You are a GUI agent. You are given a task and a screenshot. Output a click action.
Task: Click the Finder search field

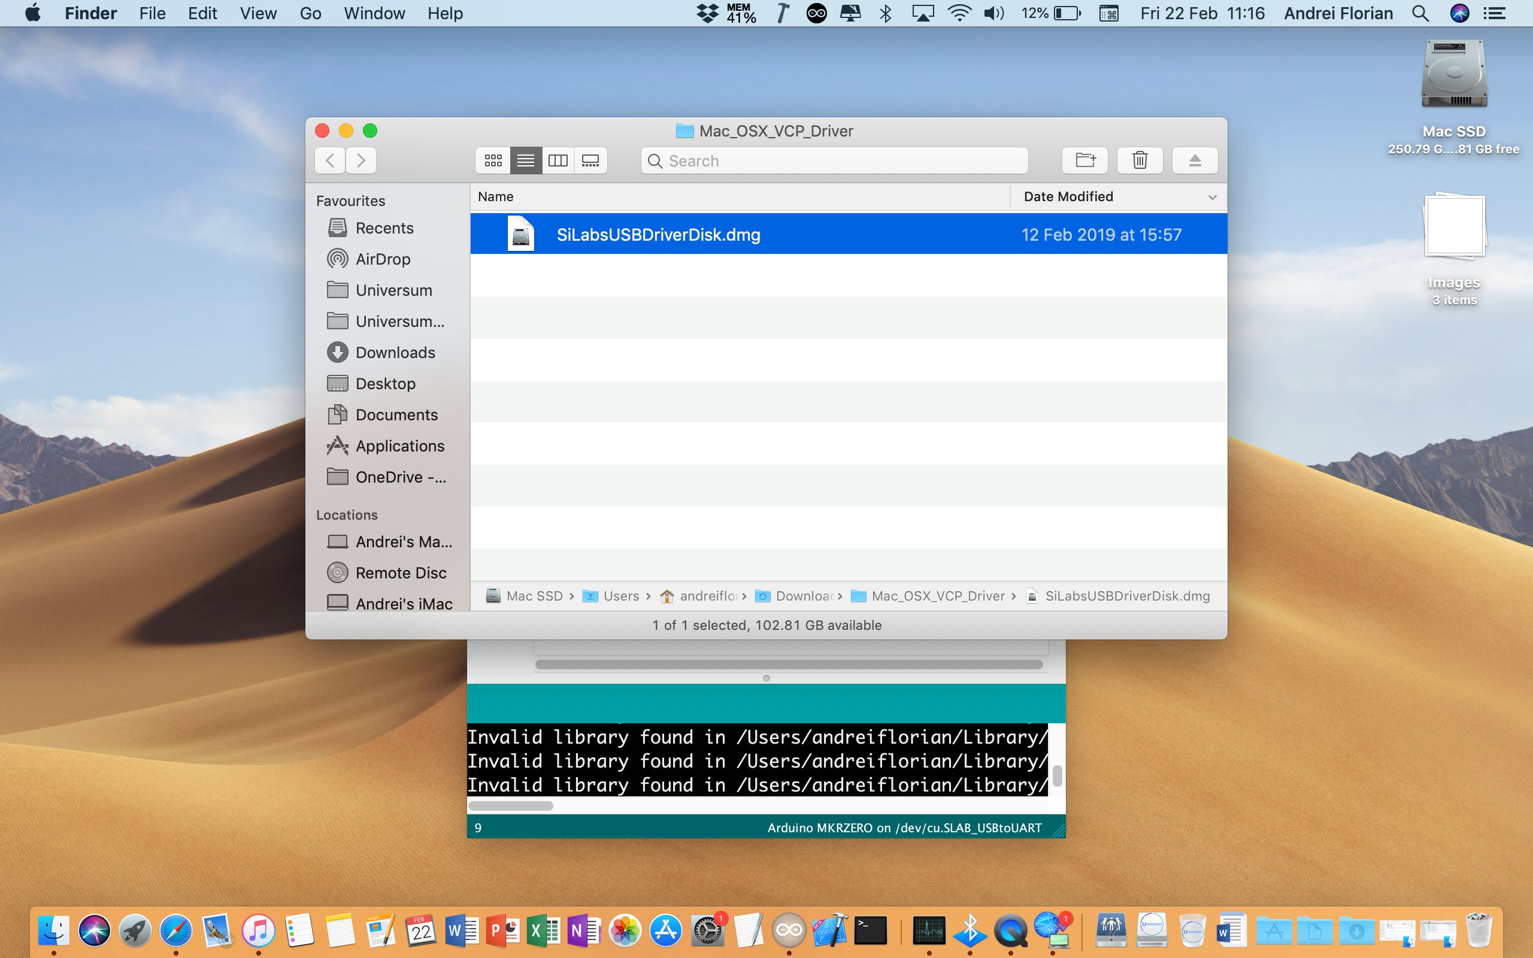834,161
